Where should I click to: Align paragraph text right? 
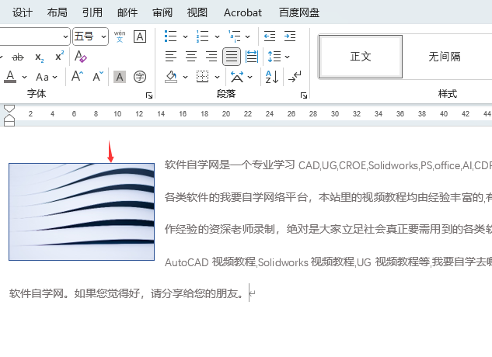click(211, 57)
